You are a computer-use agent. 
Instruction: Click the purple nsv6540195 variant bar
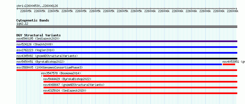(x=127, y=41)
